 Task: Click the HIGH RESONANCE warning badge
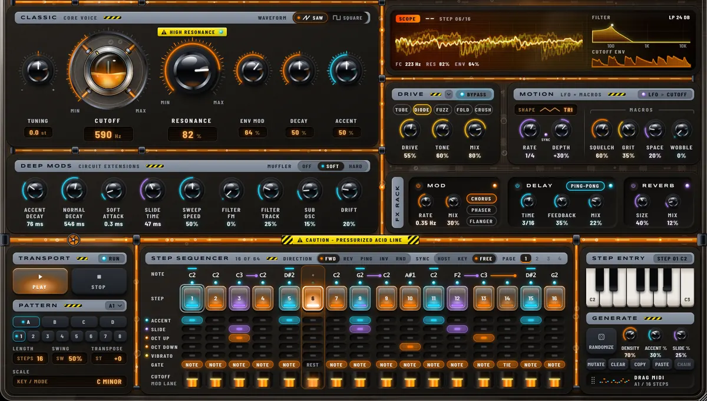click(x=192, y=32)
